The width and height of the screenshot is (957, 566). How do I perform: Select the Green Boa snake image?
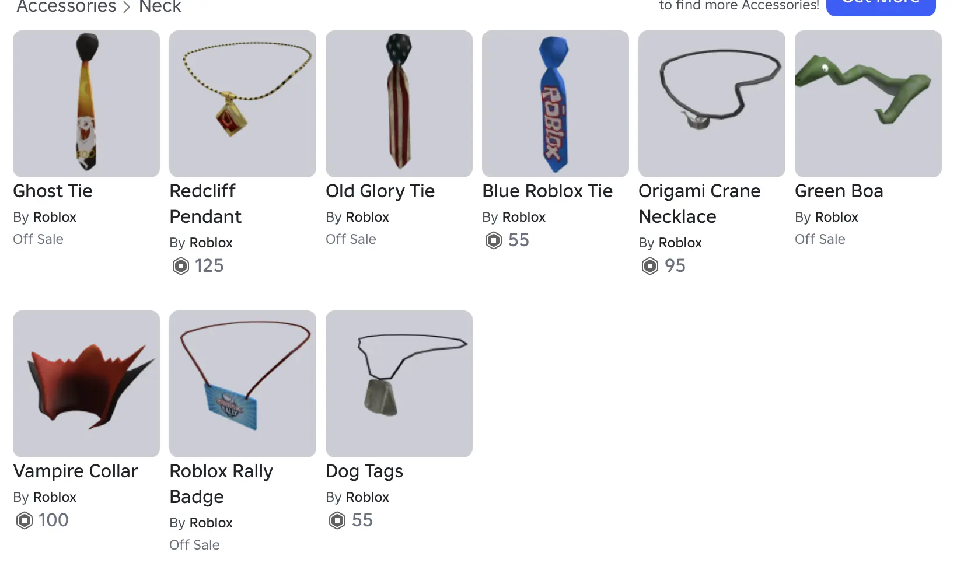pyautogui.click(x=868, y=104)
